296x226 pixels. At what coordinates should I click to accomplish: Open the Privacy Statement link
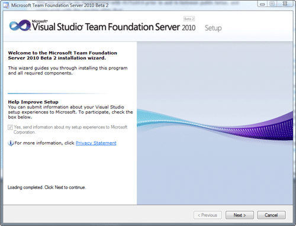[x=96, y=143]
